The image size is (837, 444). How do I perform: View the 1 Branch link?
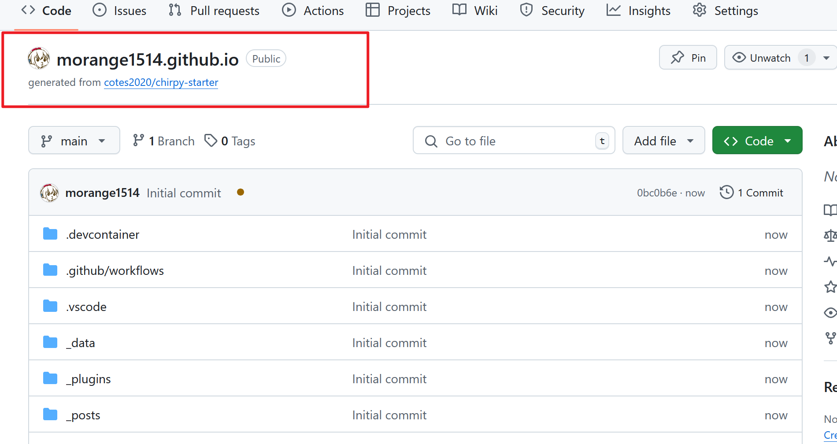(x=164, y=141)
